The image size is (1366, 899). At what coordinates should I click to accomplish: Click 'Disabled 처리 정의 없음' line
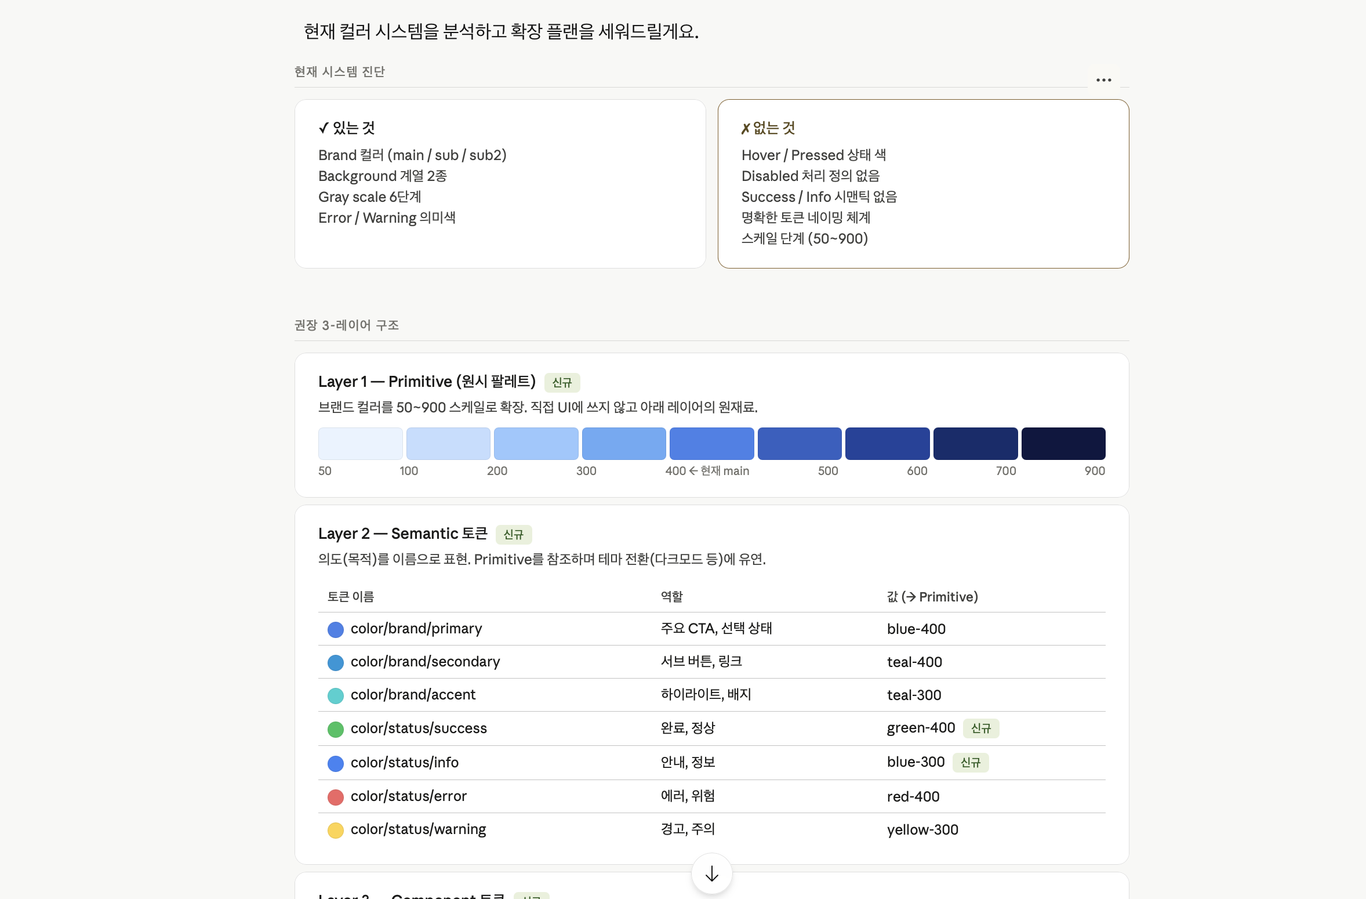click(811, 176)
